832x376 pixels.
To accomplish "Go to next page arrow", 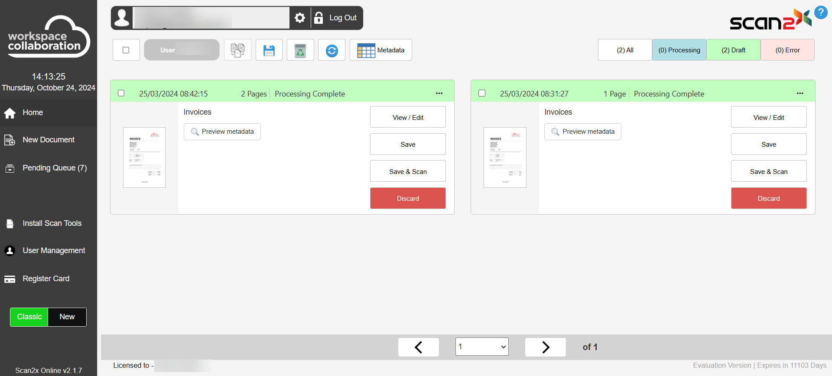I will click(545, 347).
